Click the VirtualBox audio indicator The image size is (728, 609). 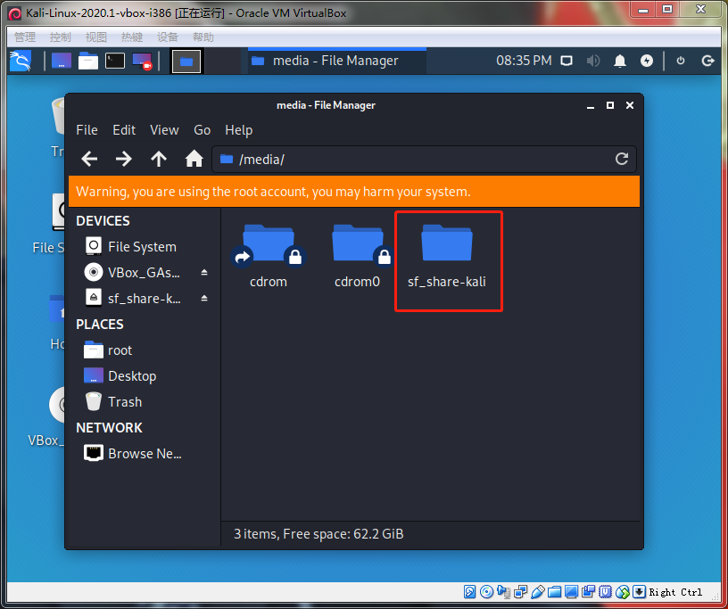pos(504,592)
